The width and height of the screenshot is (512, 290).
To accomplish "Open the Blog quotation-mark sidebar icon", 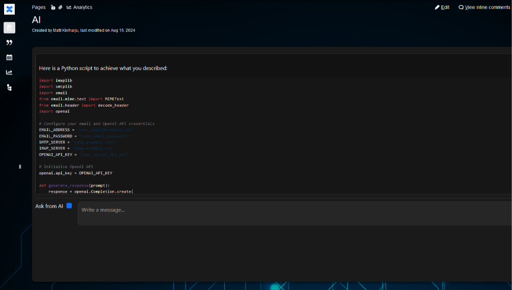I will (x=9, y=43).
